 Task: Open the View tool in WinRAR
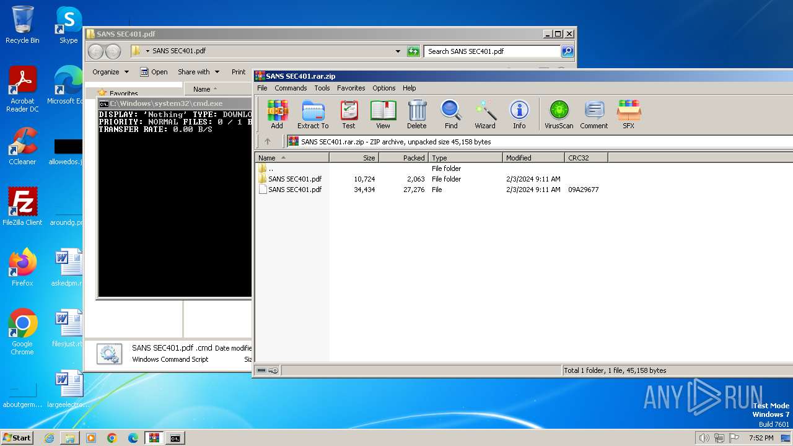(383, 115)
